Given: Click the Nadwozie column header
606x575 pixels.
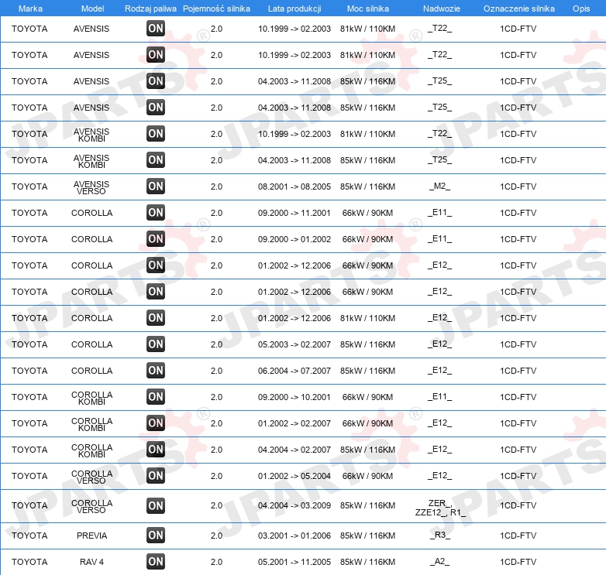Looking at the screenshot, I should pyautogui.click(x=442, y=9).
